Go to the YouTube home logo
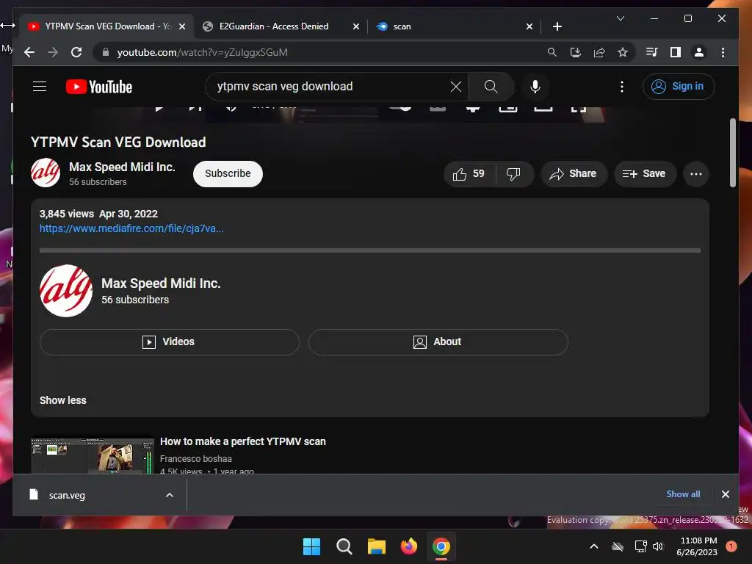The height and width of the screenshot is (564, 752). pyautogui.click(x=99, y=87)
